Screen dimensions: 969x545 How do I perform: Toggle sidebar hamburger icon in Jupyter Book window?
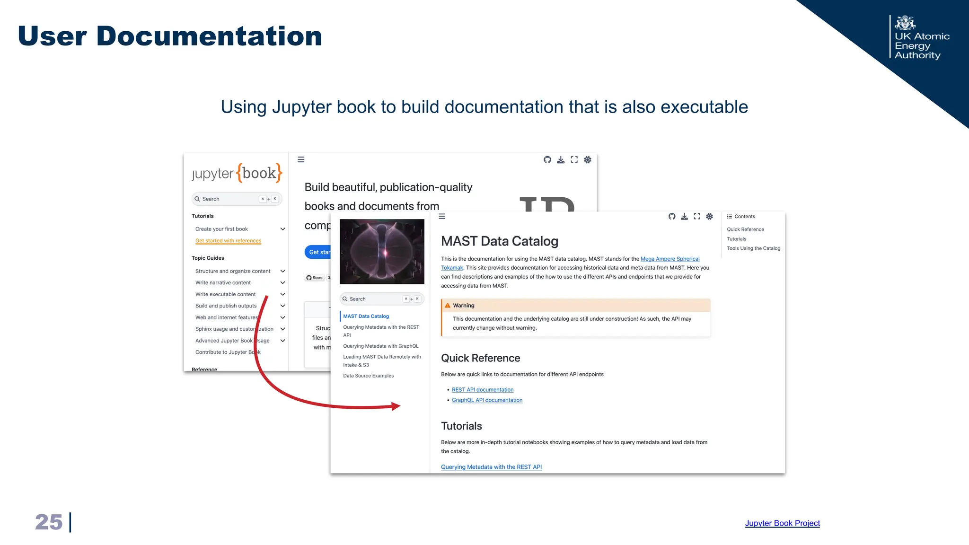pos(301,160)
